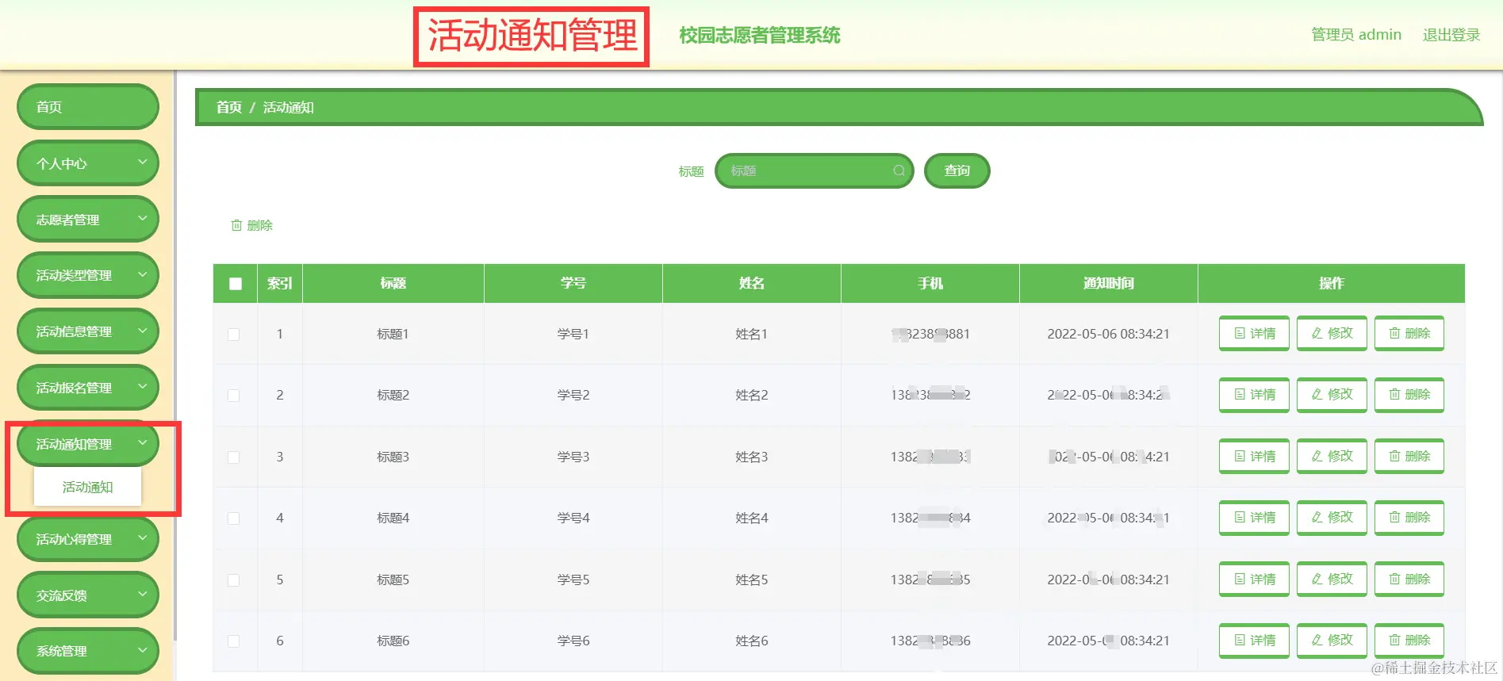The width and height of the screenshot is (1503, 681).
Task: Click the detail icon in row 标题6
Action: point(1240,641)
